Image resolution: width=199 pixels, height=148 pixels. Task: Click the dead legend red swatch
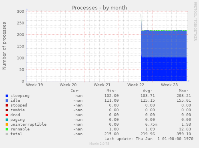(x=7, y=115)
